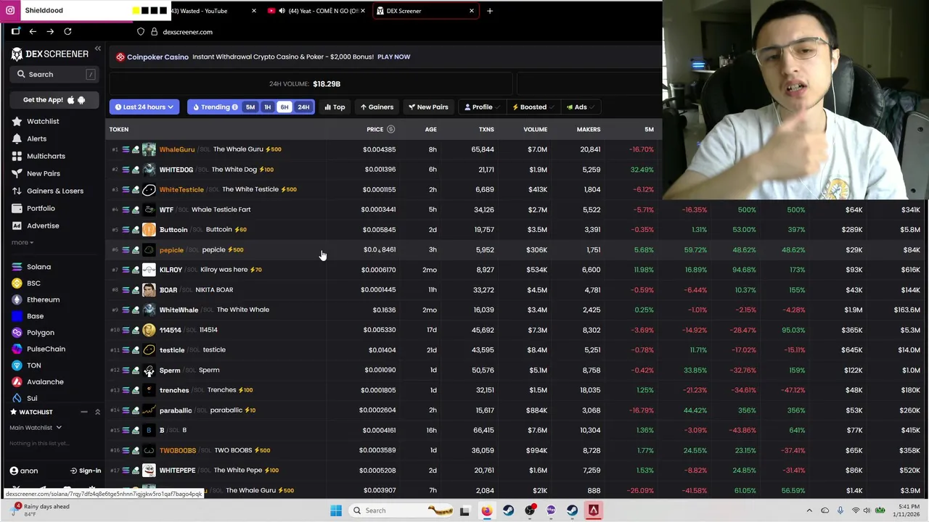929x522 pixels.
Task: Open the Windows Start menu
Action: (x=335, y=510)
